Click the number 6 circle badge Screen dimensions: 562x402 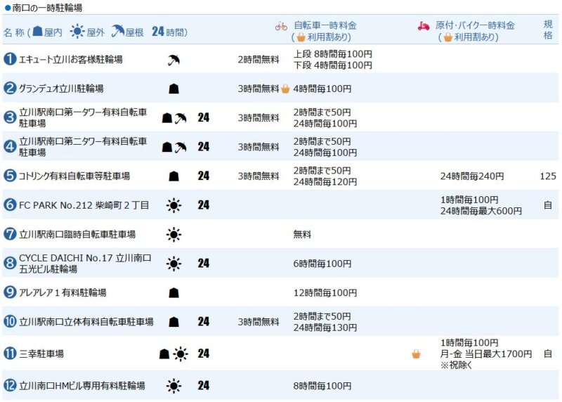[10, 205]
